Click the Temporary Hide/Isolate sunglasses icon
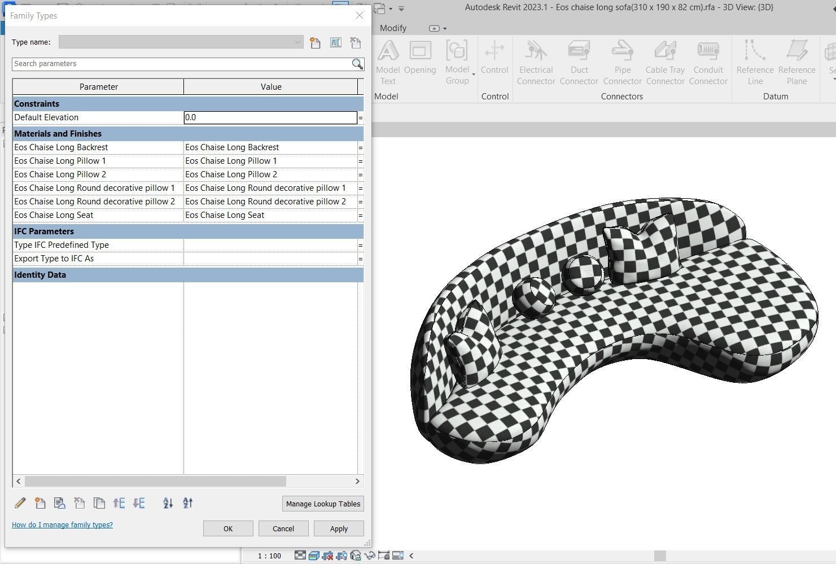 [x=370, y=556]
